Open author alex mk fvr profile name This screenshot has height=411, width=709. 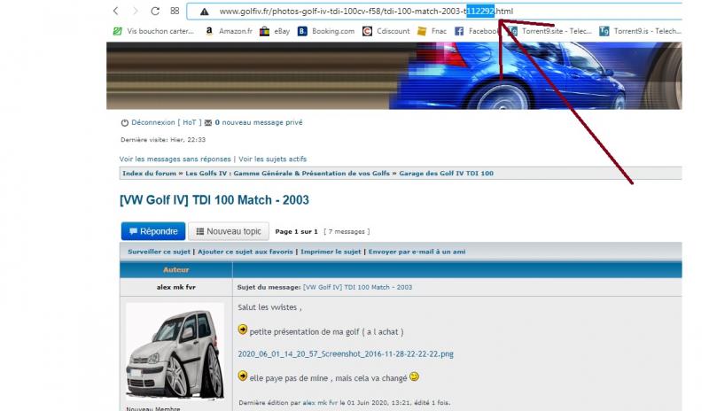pos(175,287)
